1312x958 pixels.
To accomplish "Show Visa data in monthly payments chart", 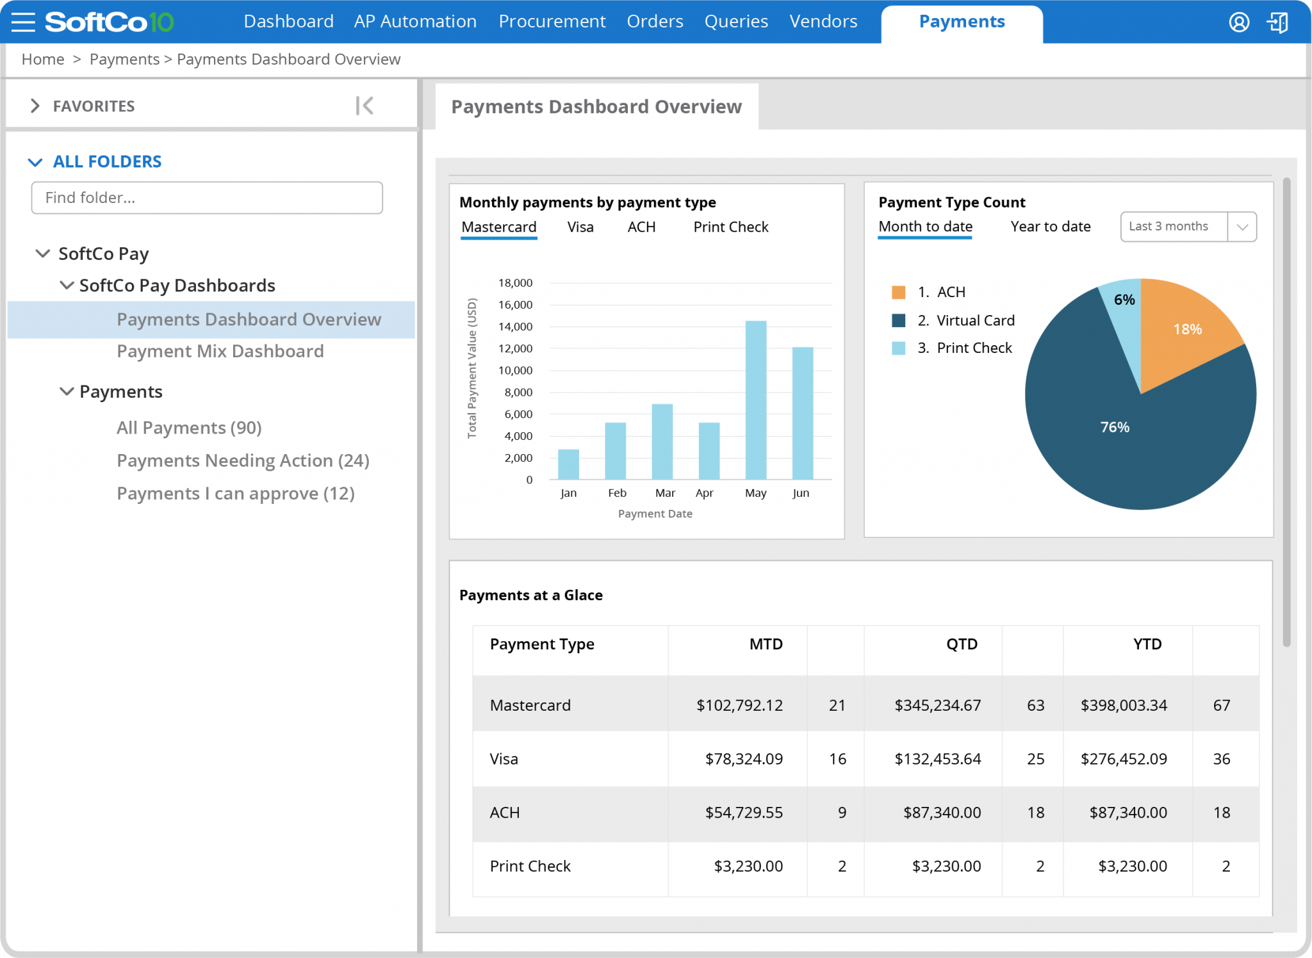I will [580, 227].
